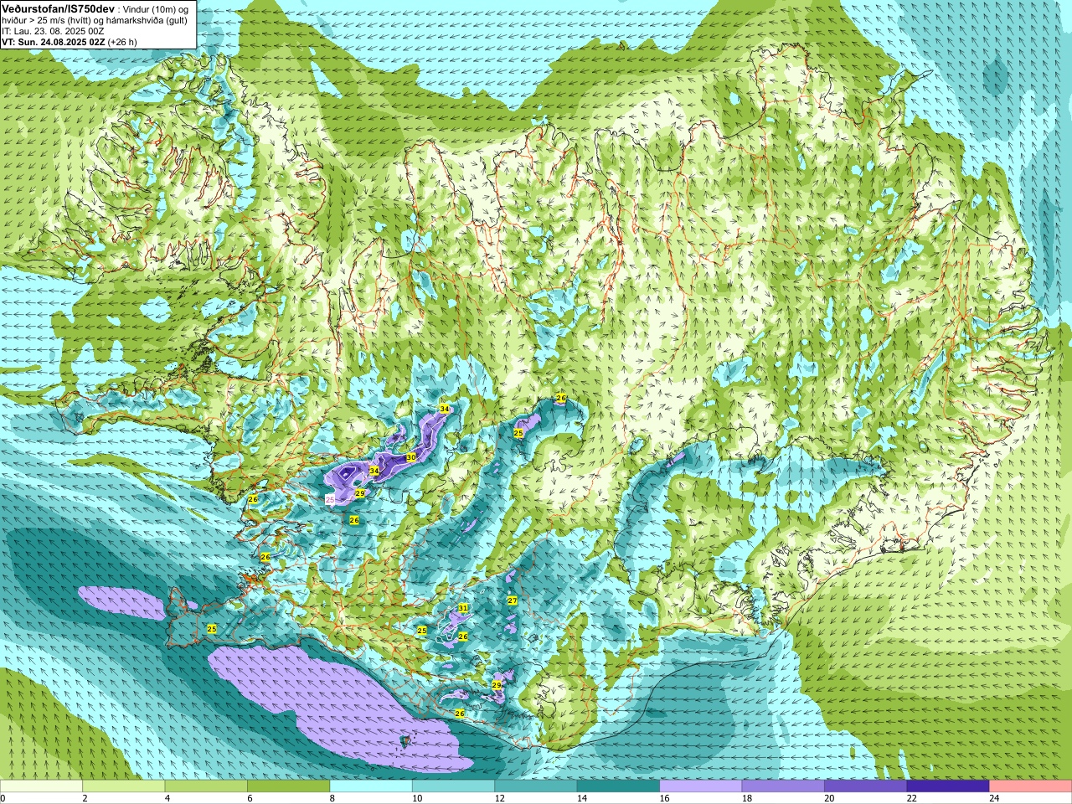Screen dimensions: 1072x804
Task: Click the legend scale number 18
Action: 746,798
